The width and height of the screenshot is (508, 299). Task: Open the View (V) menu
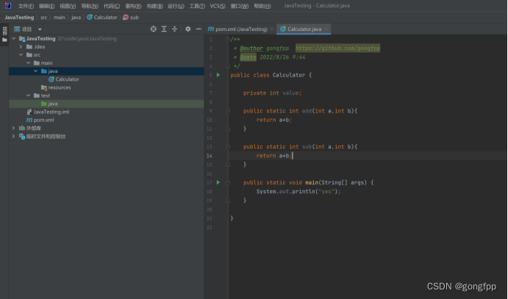tap(68, 6)
